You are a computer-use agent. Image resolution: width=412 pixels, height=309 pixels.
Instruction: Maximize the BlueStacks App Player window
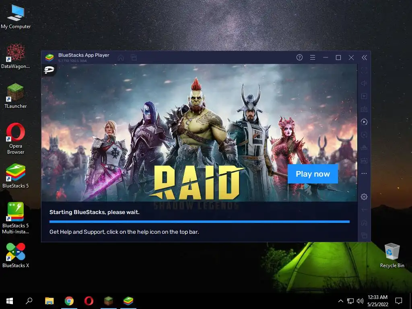click(338, 58)
